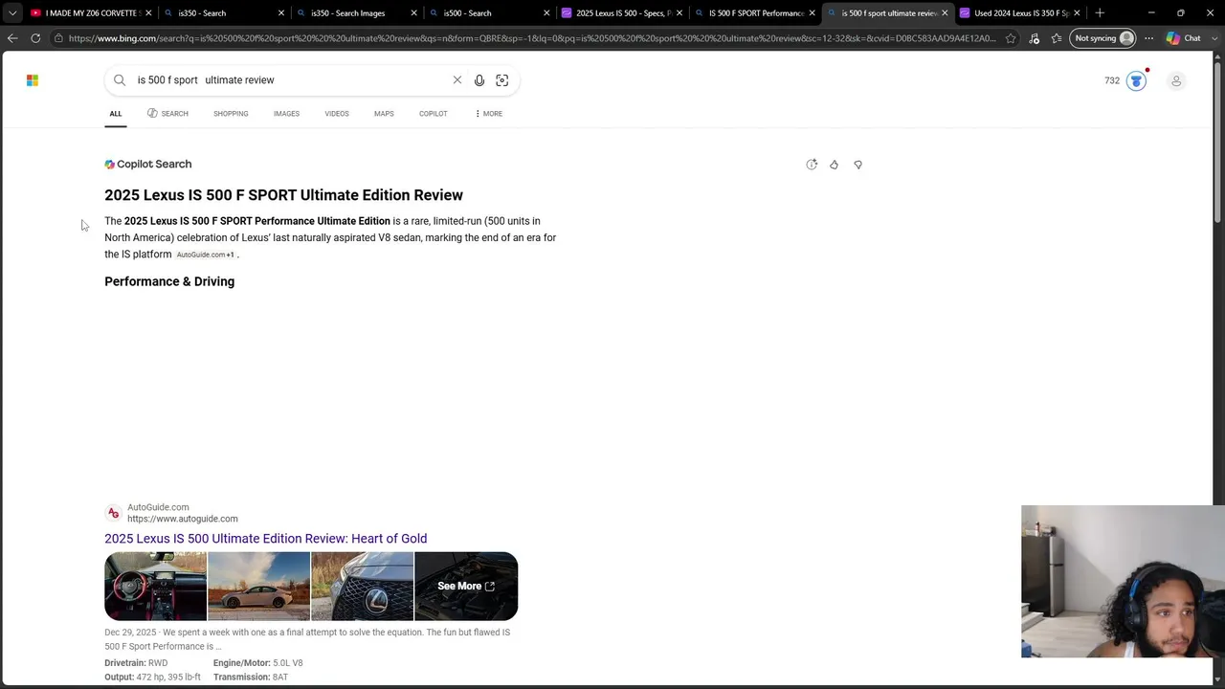Image resolution: width=1225 pixels, height=689 pixels.
Task: Select the SEARCH tab on Bing
Action: 167,114
